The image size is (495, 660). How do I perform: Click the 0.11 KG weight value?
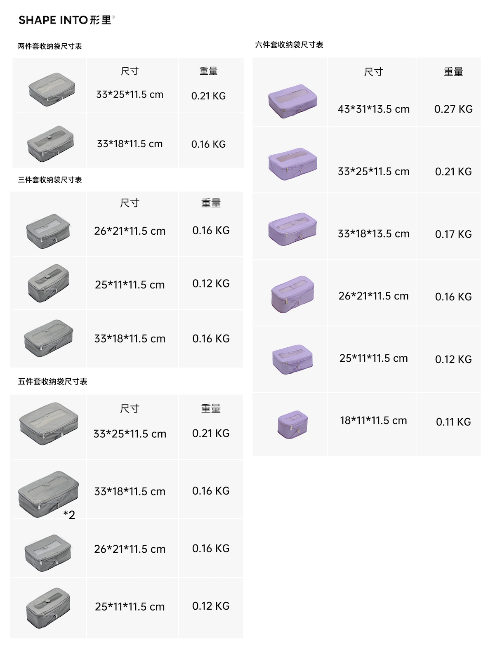point(453,422)
